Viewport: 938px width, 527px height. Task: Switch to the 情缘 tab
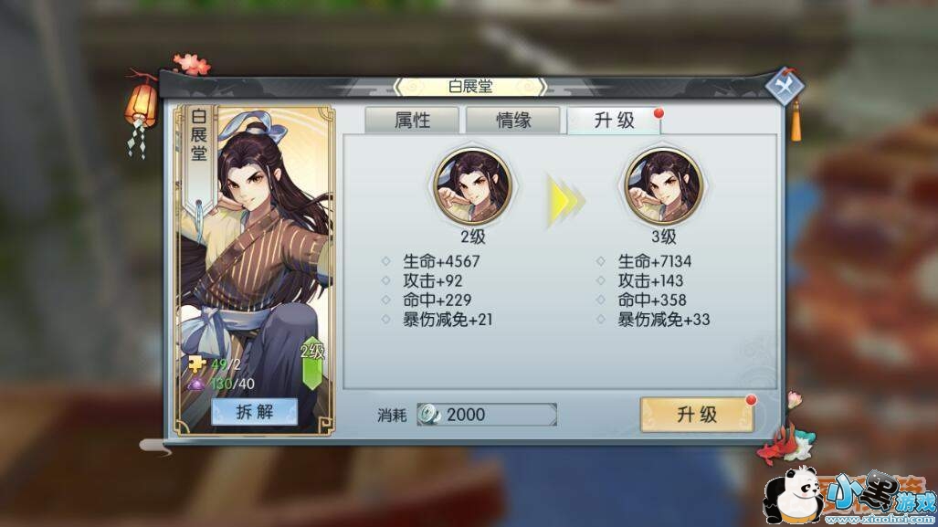coord(513,121)
